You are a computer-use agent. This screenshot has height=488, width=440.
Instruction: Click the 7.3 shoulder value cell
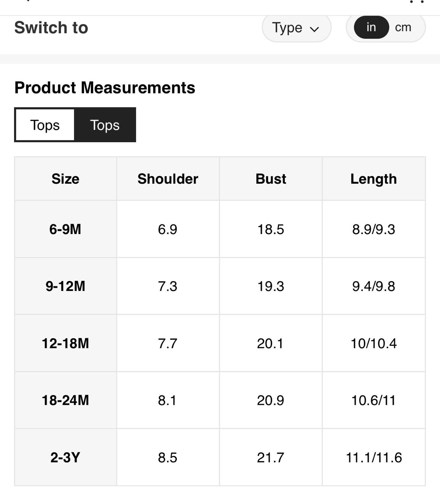(168, 286)
